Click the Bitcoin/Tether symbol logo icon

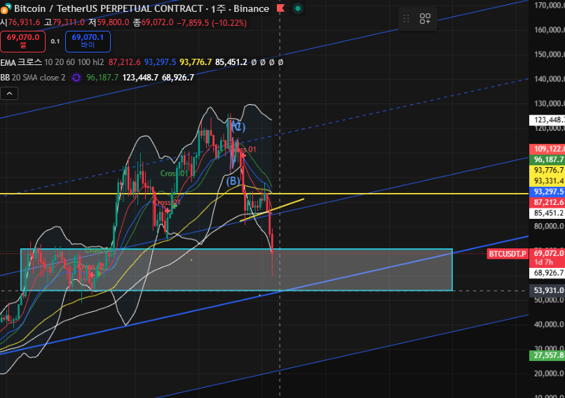pos(6,8)
